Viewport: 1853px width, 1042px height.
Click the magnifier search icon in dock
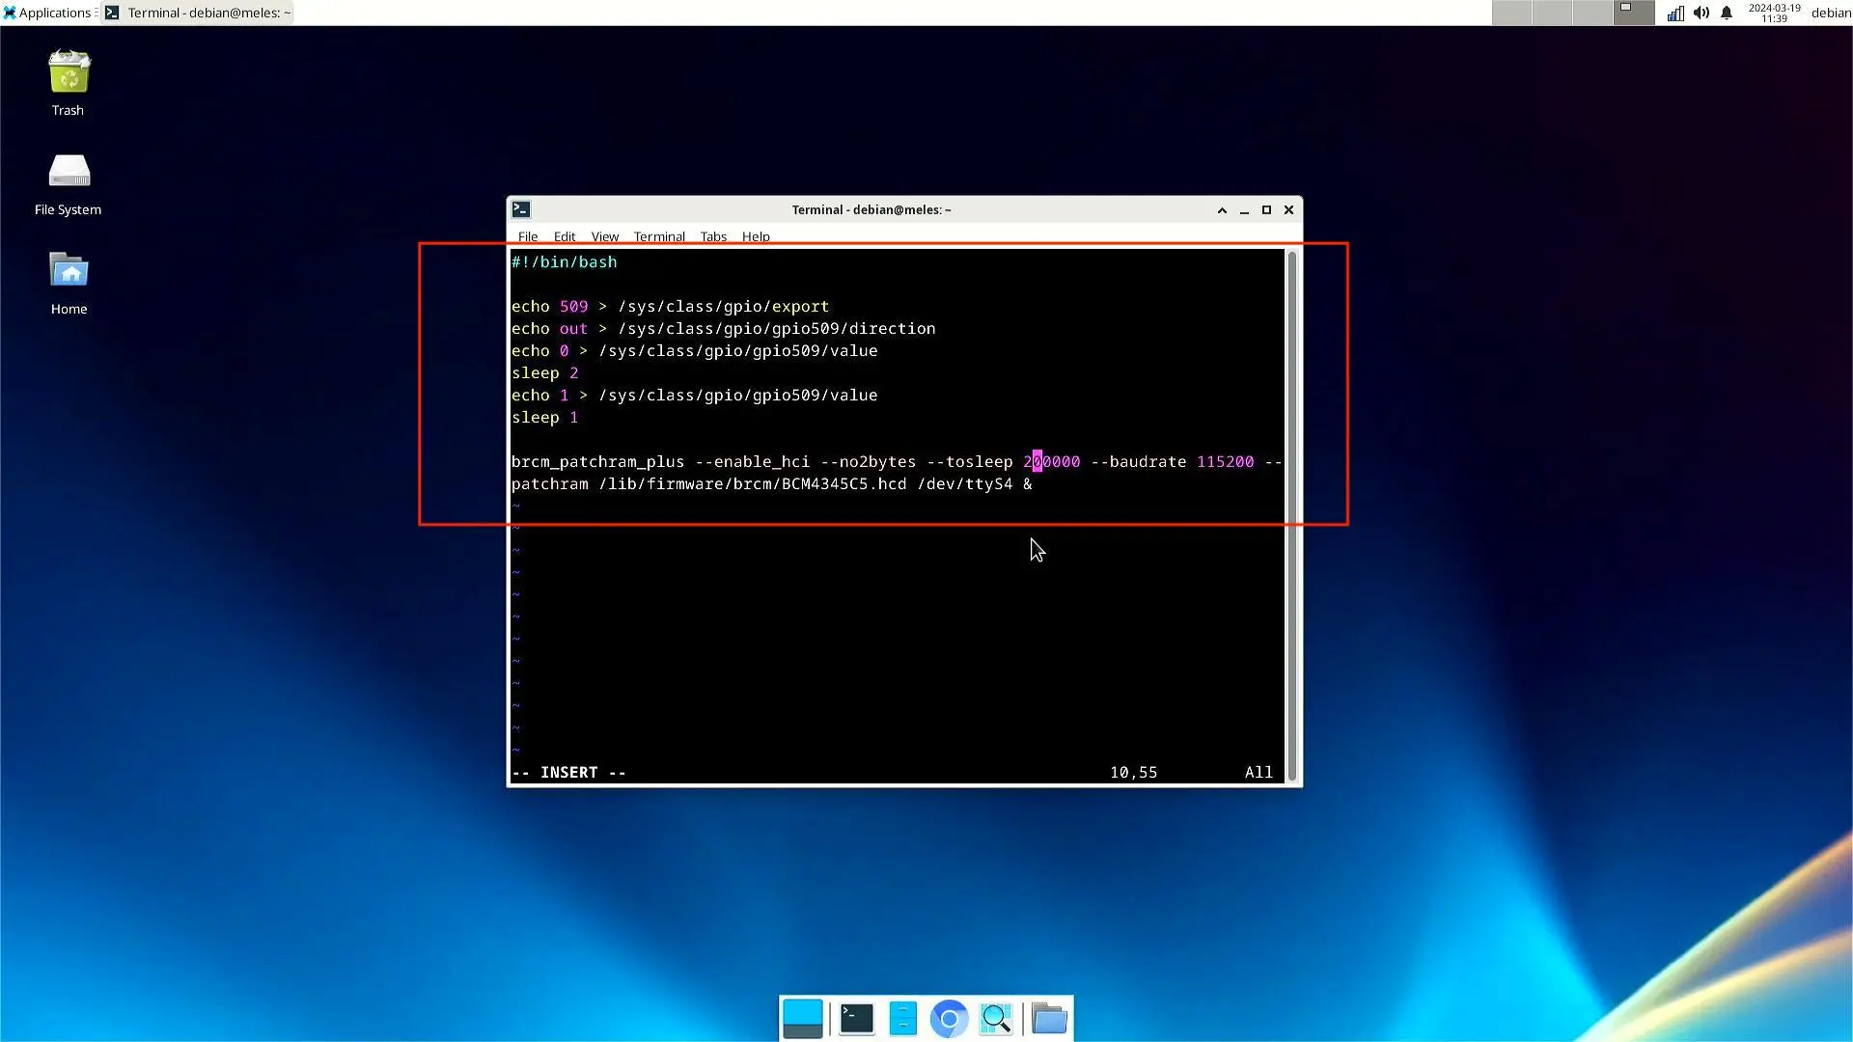998,1018
